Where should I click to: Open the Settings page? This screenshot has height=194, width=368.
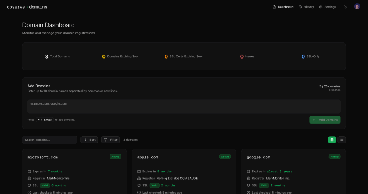[327, 7]
